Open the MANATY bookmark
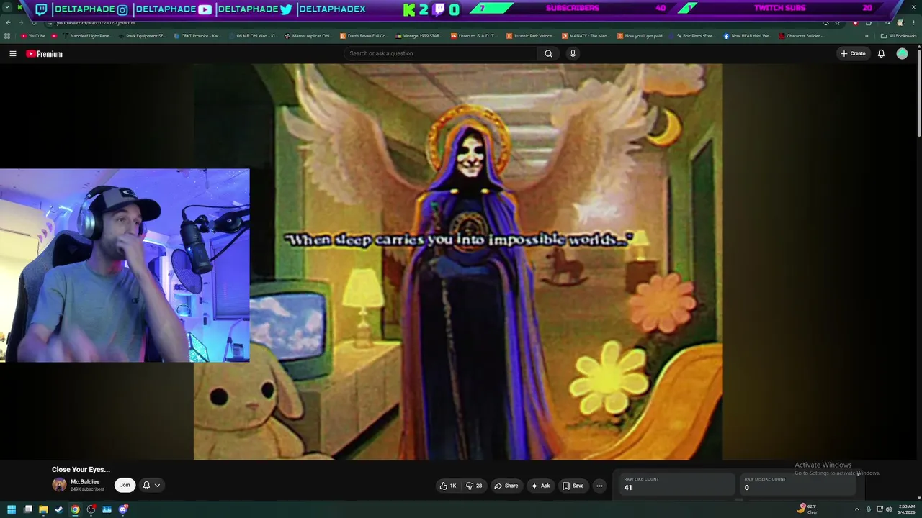Image resolution: width=922 pixels, height=518 pixels. point(585,36)
